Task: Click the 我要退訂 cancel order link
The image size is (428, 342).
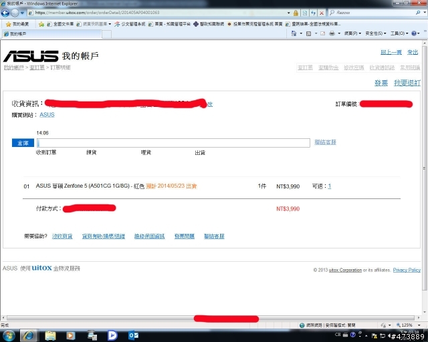Action: 407,83
